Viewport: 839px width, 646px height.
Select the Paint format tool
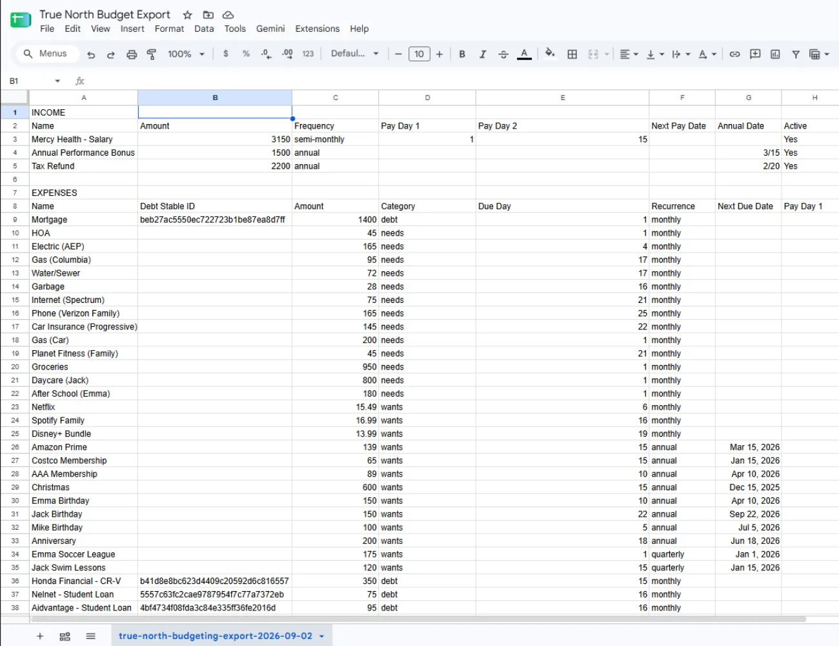point(152,54)
